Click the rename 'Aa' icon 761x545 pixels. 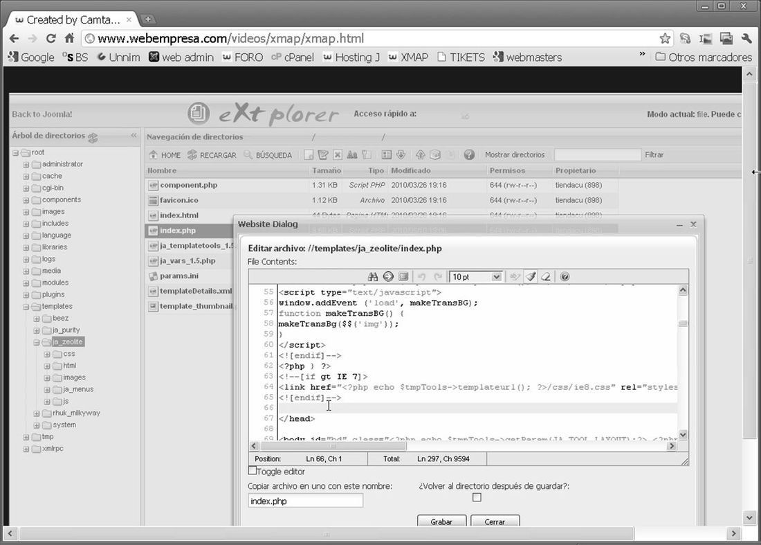tap(352, 155)
